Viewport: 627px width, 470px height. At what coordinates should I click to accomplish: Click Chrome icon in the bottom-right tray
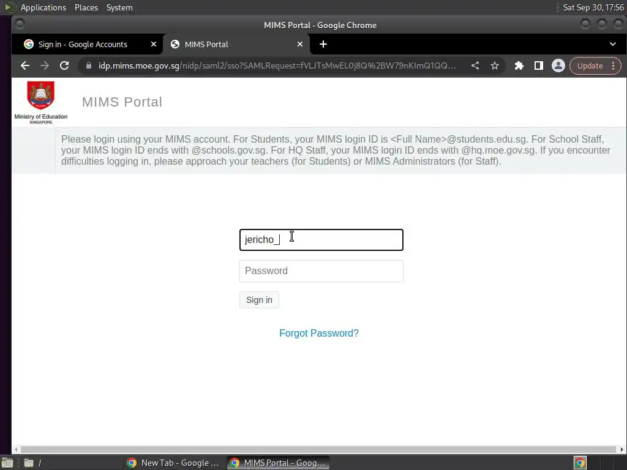pos(580,463)
